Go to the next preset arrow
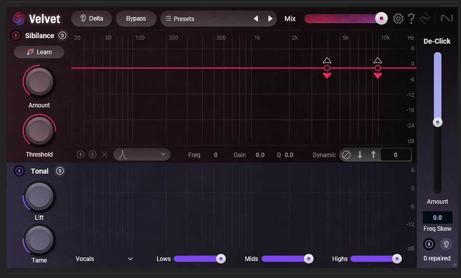461x278 pixels. (270, 19)
